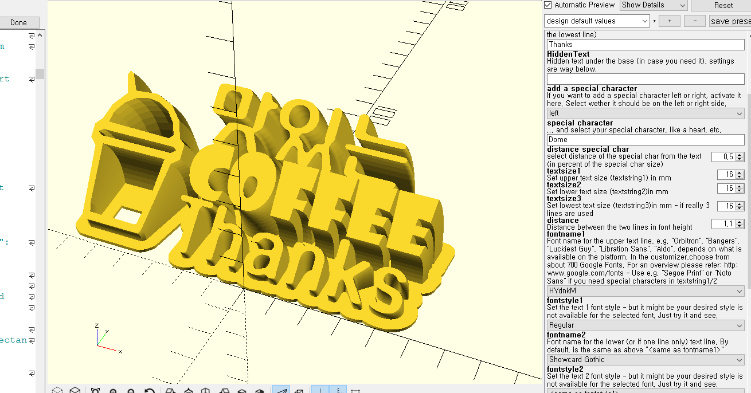Click the Done button above the editor
Viewport: 751px width, 393px height.
tap(19, 22)
